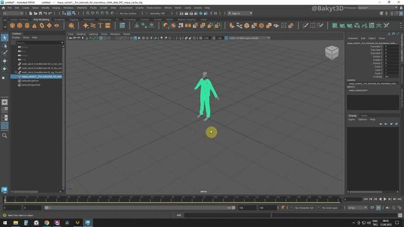
Task: Select defaultLightSet in the Outliner
Action: tap(31, 81)
